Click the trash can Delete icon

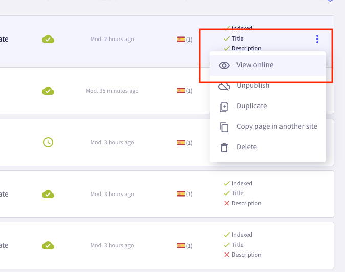pyautogui.click(x=224, y=147)
